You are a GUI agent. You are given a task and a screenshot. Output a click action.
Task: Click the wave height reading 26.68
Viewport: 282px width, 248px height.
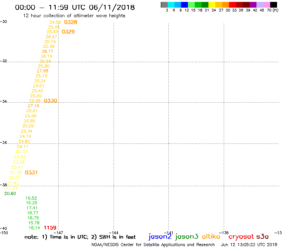[x=35, y=101]
